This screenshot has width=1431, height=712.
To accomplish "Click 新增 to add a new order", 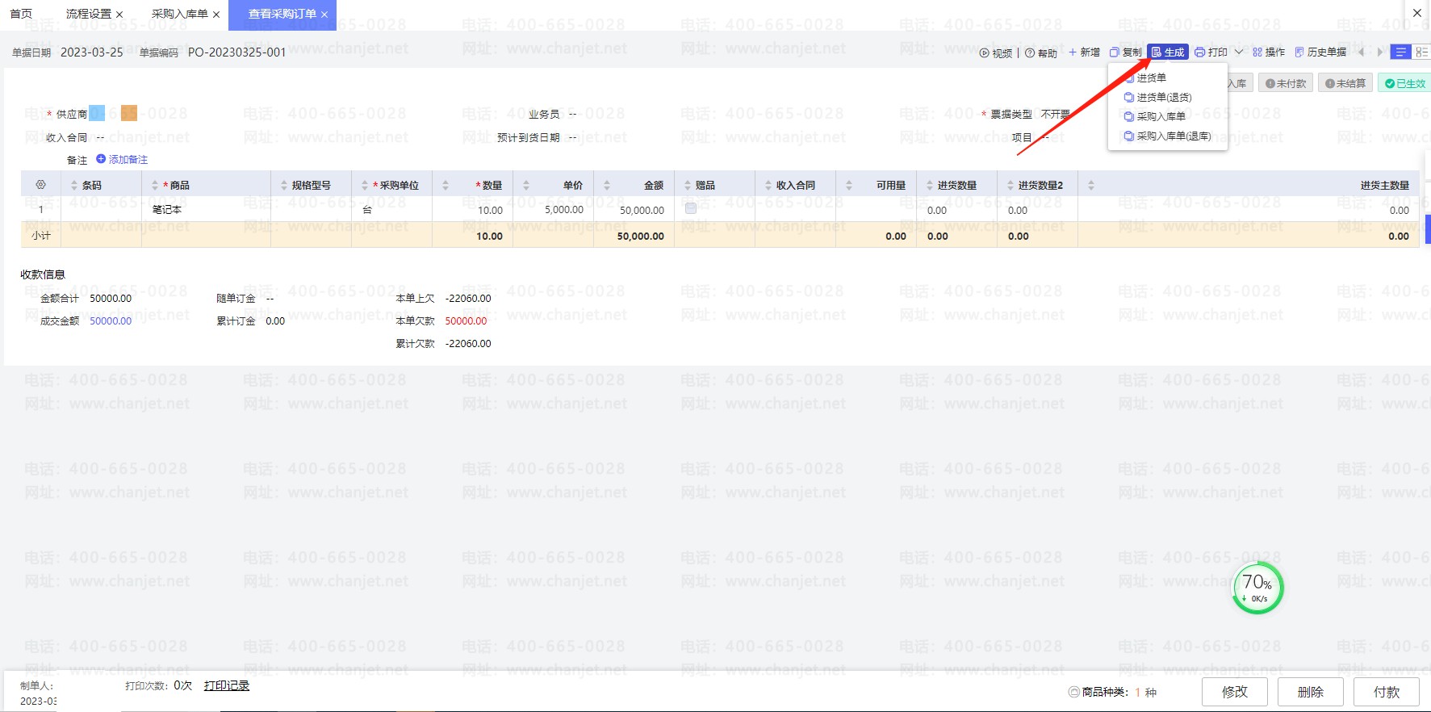I will pos(1084,52).
